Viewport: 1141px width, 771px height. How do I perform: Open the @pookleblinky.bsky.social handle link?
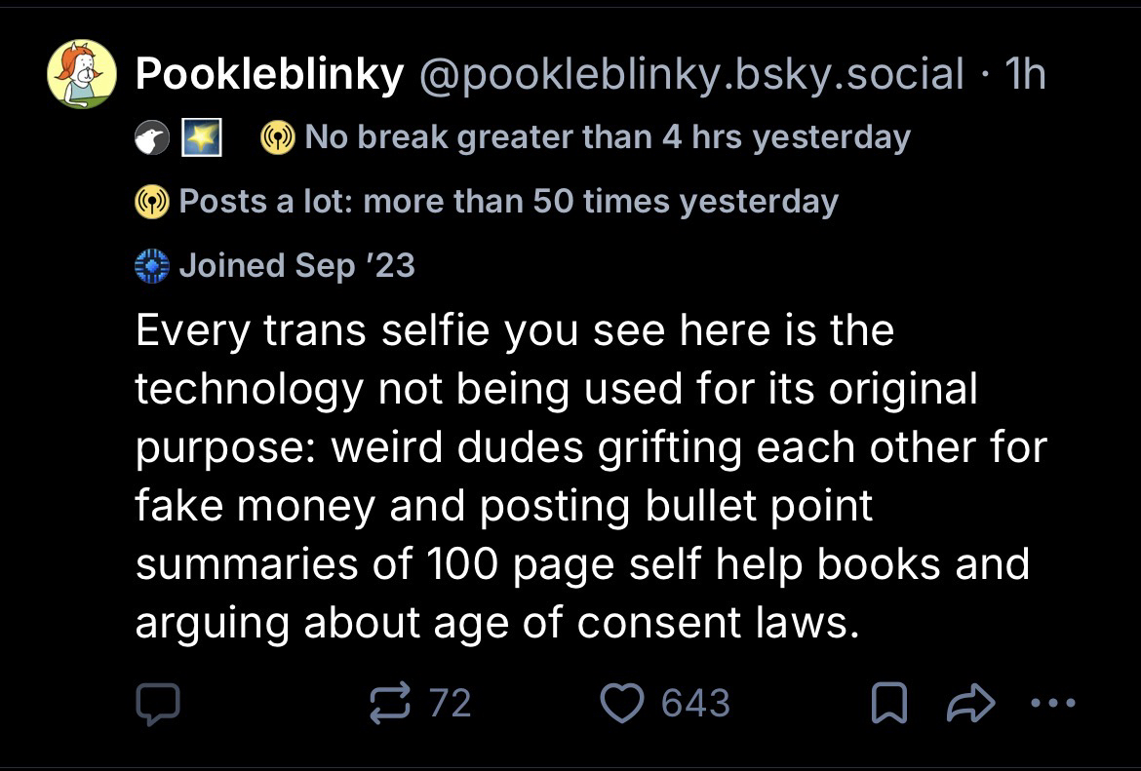click(x=690, y=74)
